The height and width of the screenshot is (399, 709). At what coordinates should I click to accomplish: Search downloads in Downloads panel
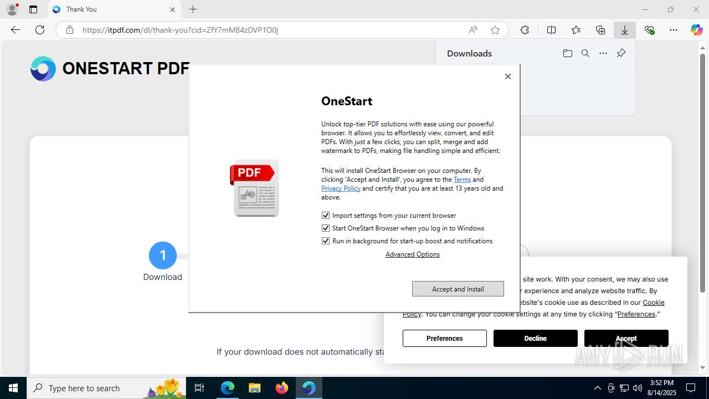[585, 53]
